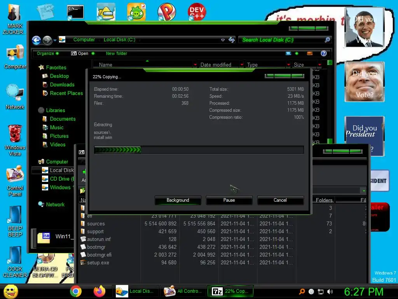
Task: Click the magnifier tray icon
Action: tap(302, 292)
